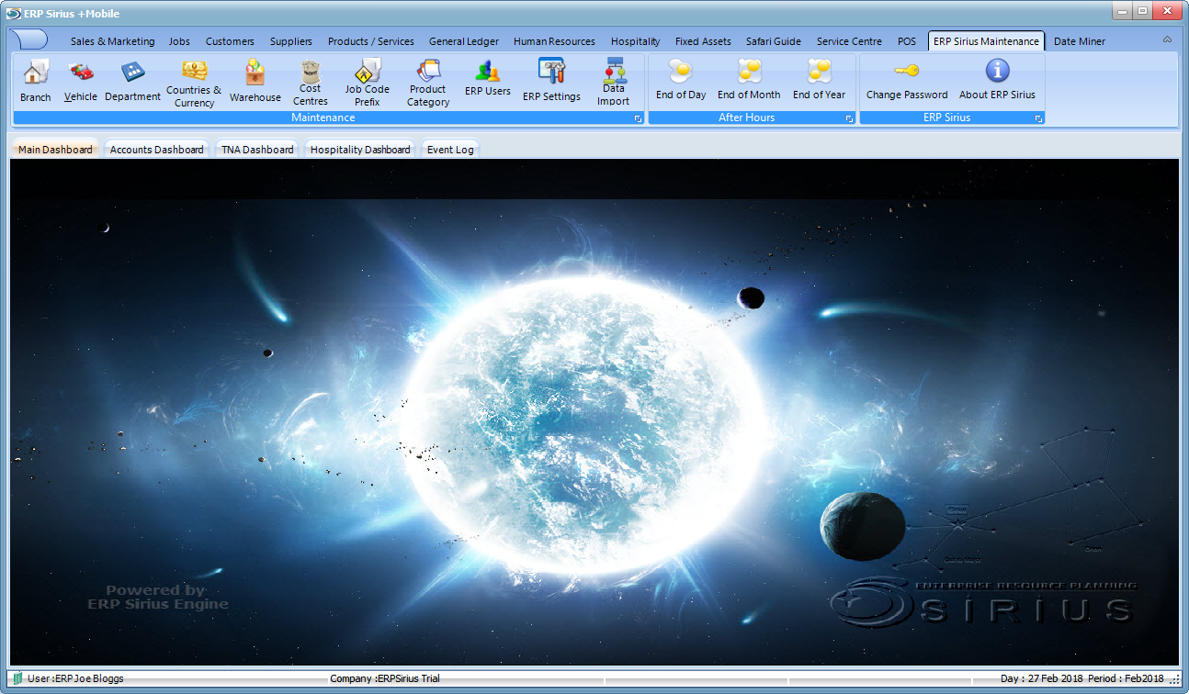
Task: Open the Service Centre tab
Action: (x=849, y=41)
